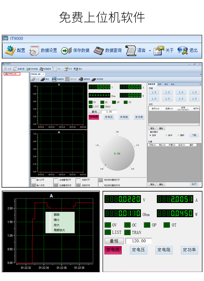Select the PV8500_101 device in the tree
This screenshot has height=281, width=204.
coord(12,74)
